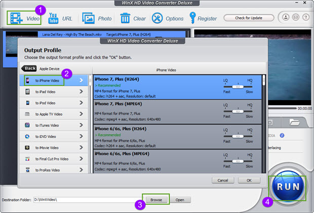Open the Options wrench icon
The width and height of the screenshot is (314, 213).
tap(157, 18)
